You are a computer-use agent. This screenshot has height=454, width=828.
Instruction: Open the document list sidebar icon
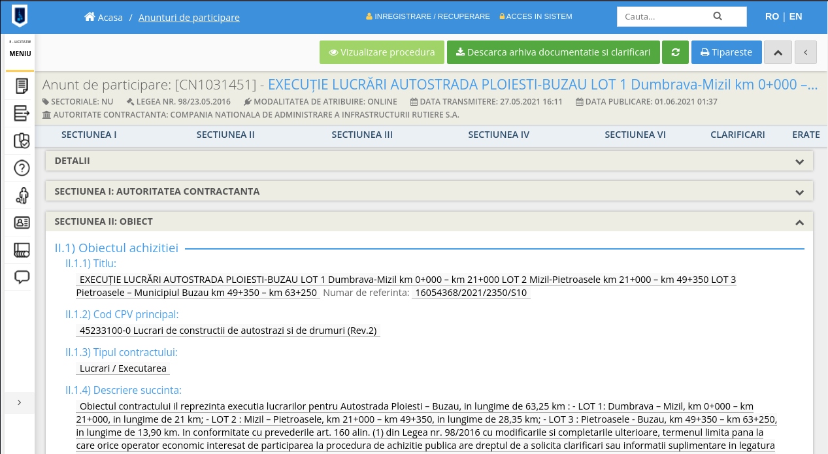pos(22,86)
